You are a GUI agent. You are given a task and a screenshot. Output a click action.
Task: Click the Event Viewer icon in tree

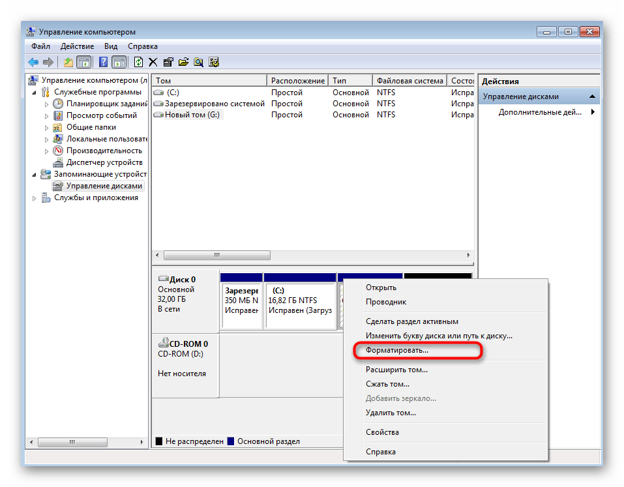(x=58, y=115)
